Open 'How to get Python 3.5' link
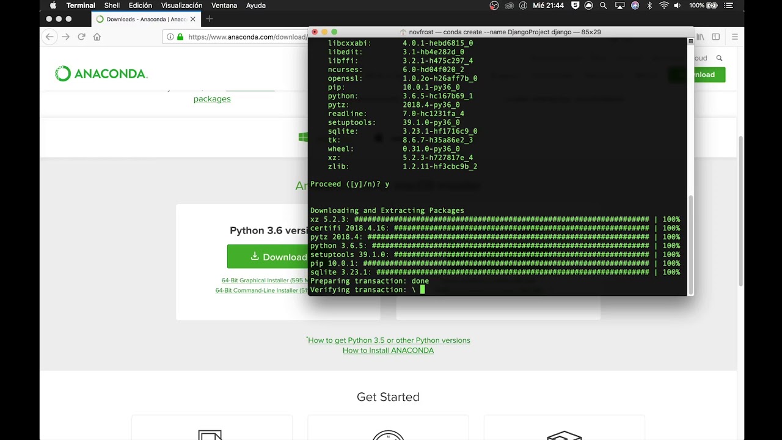Image resolution: width=782 pixels, height=440 pixels. pyautogui.click(x=389, y=340)
